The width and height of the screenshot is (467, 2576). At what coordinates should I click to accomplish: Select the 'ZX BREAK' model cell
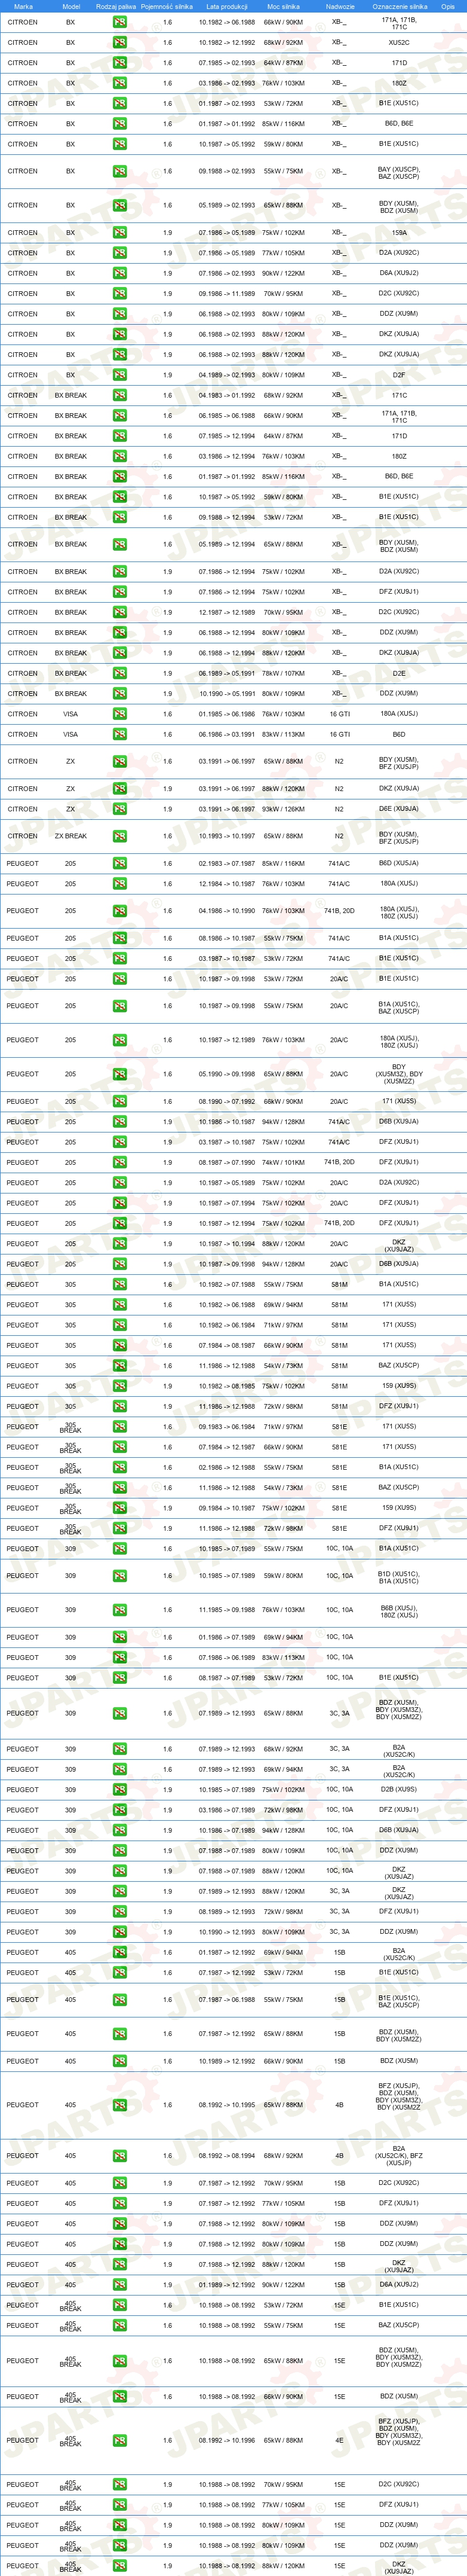click(71, 836)
